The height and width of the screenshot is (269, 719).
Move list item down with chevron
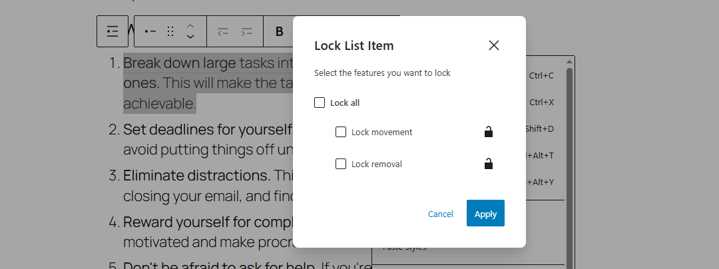190,37
